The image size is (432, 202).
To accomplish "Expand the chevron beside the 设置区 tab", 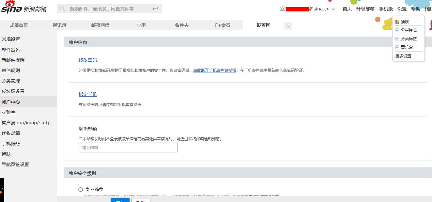I will pyautogui.click(x=288, y=25).
